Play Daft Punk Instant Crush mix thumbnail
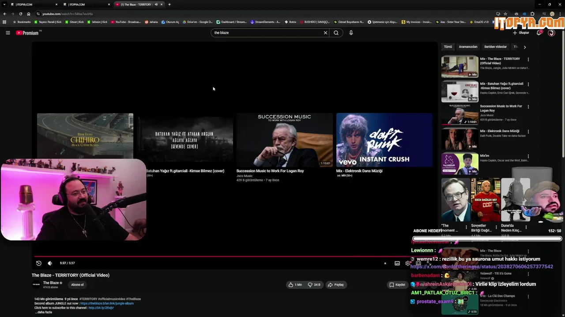Image resolution: width=565 pixels, height=317 pixels. pyautogui.click(x=384, y=140)
